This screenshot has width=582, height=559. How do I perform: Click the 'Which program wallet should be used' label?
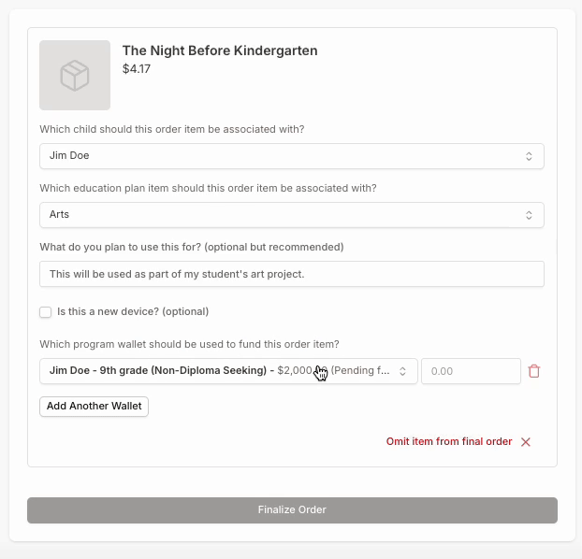click(189, 344)
